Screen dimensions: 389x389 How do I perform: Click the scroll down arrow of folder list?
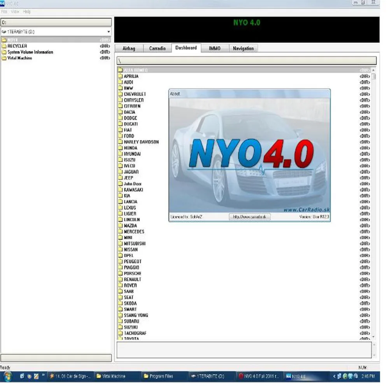[373, 337]
